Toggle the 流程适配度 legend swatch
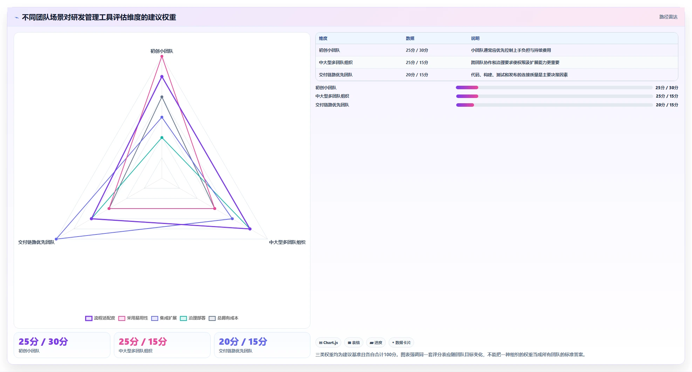This screenshot has width=692, height=372. pos(89,318)
